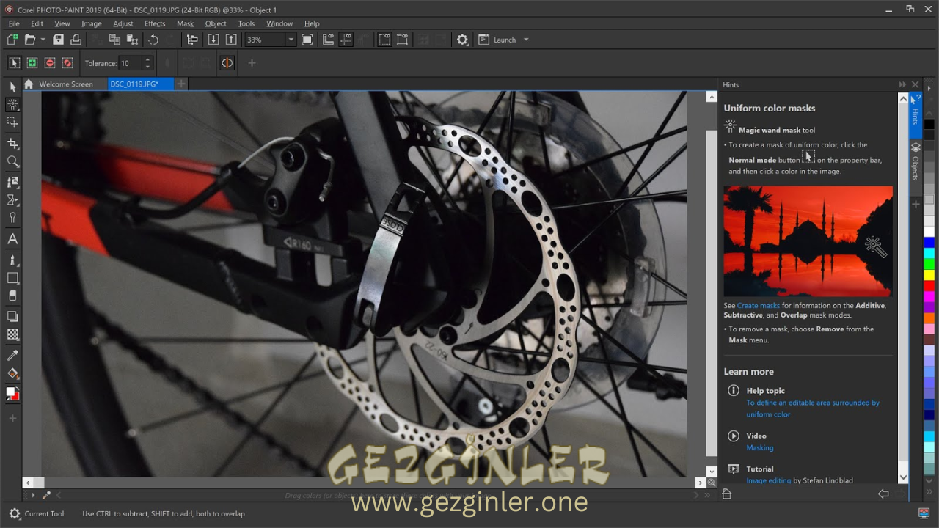The height and width of the screenshot is (528, 939).
Task: Select the Magic Wand Mask tool
Action: tap(12, 105)
